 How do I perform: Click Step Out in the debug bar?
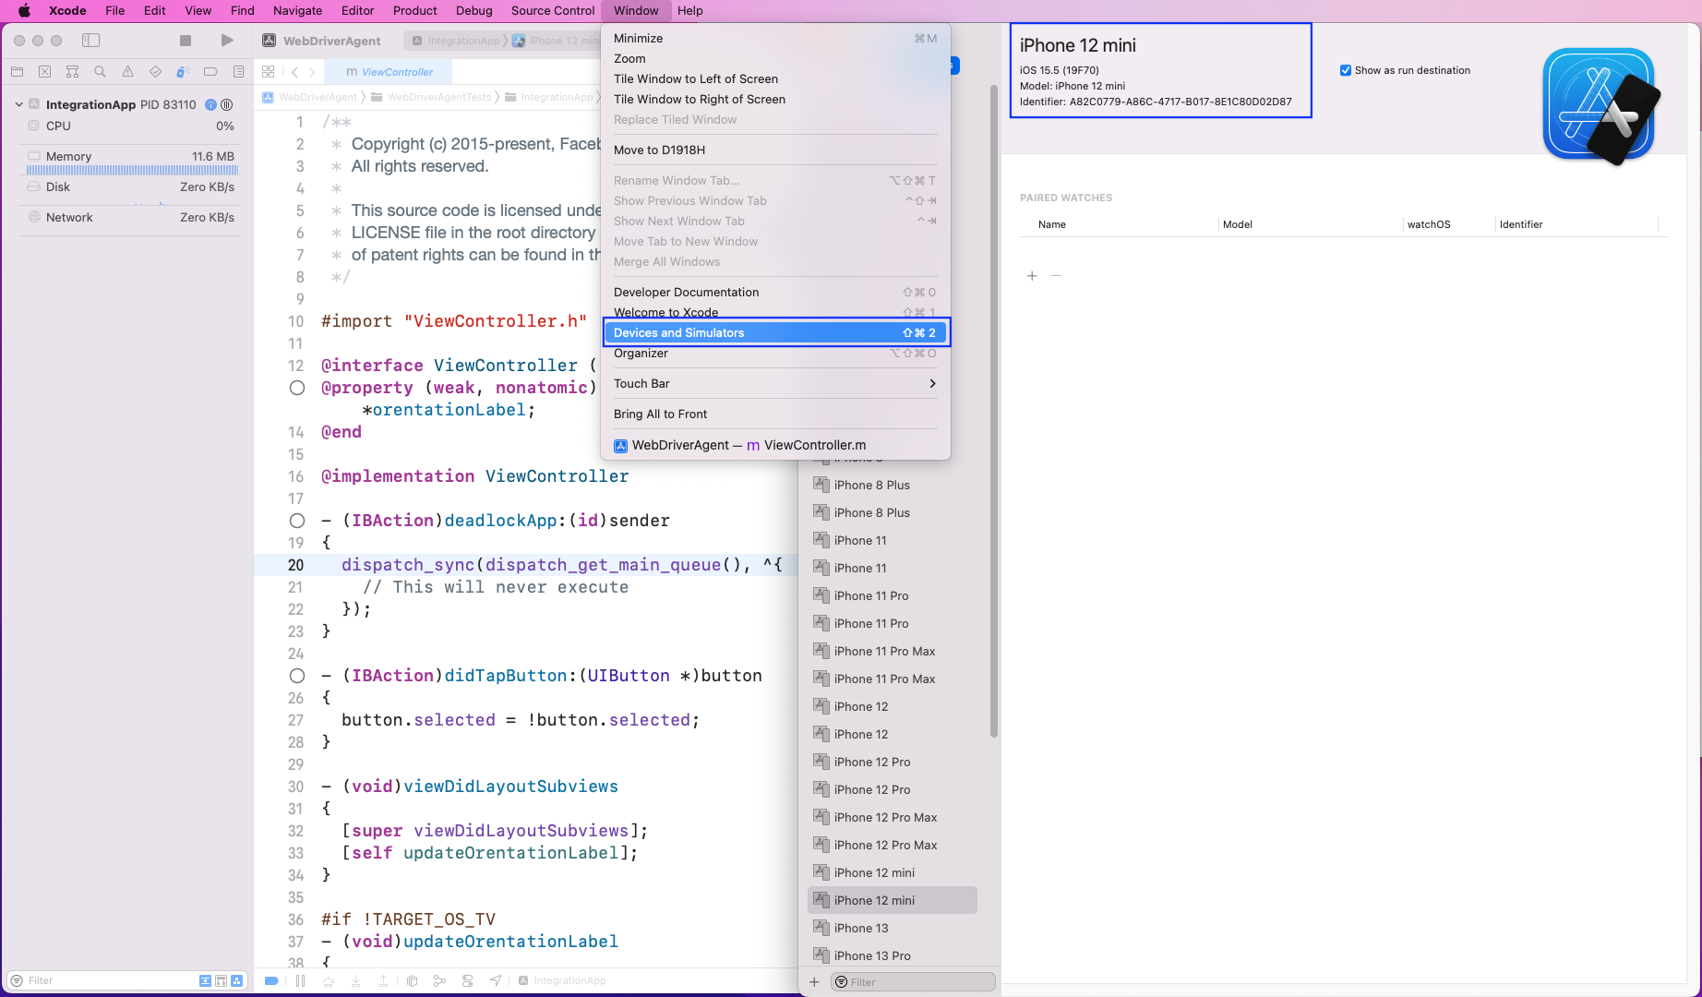tap(383, 980)
